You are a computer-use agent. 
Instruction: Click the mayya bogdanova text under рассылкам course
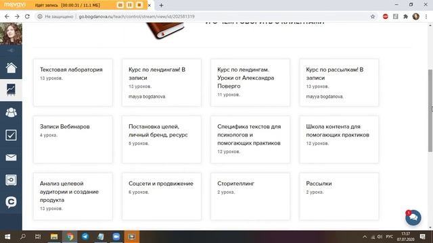[x=325, y=97]
